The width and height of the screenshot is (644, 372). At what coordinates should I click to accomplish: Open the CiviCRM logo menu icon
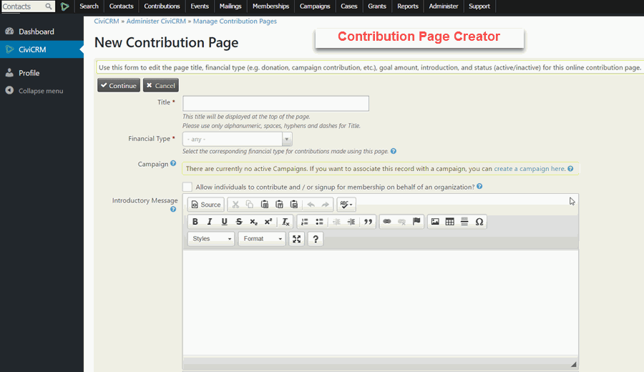tap(65, 6)
